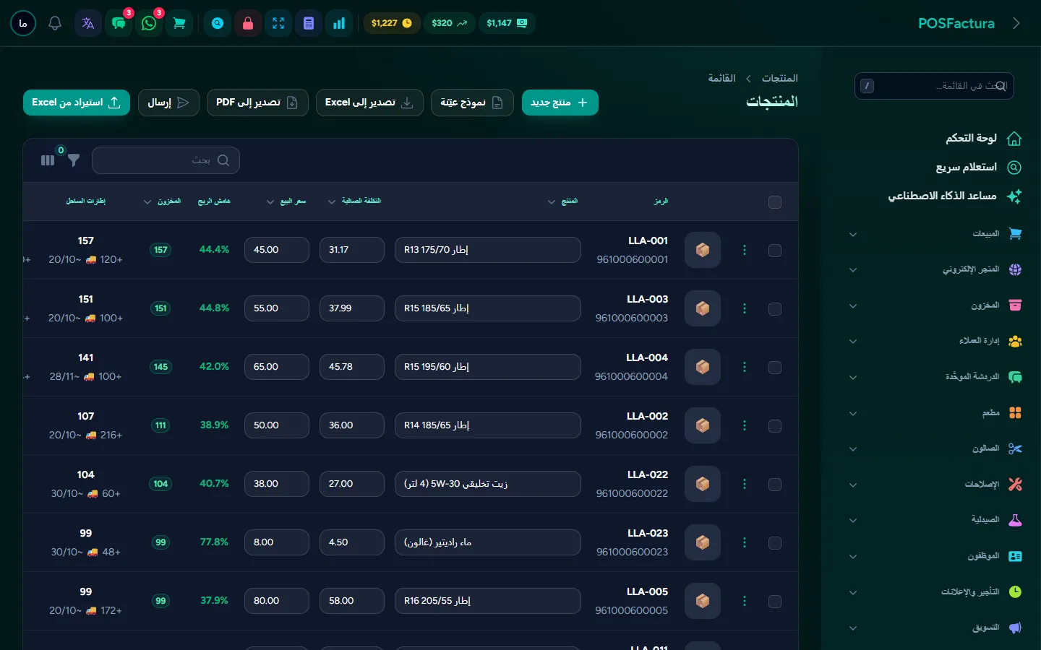1041x650 pixels.
Task: Open the three-dot menu for LLA-022
Action: (745, 484)
